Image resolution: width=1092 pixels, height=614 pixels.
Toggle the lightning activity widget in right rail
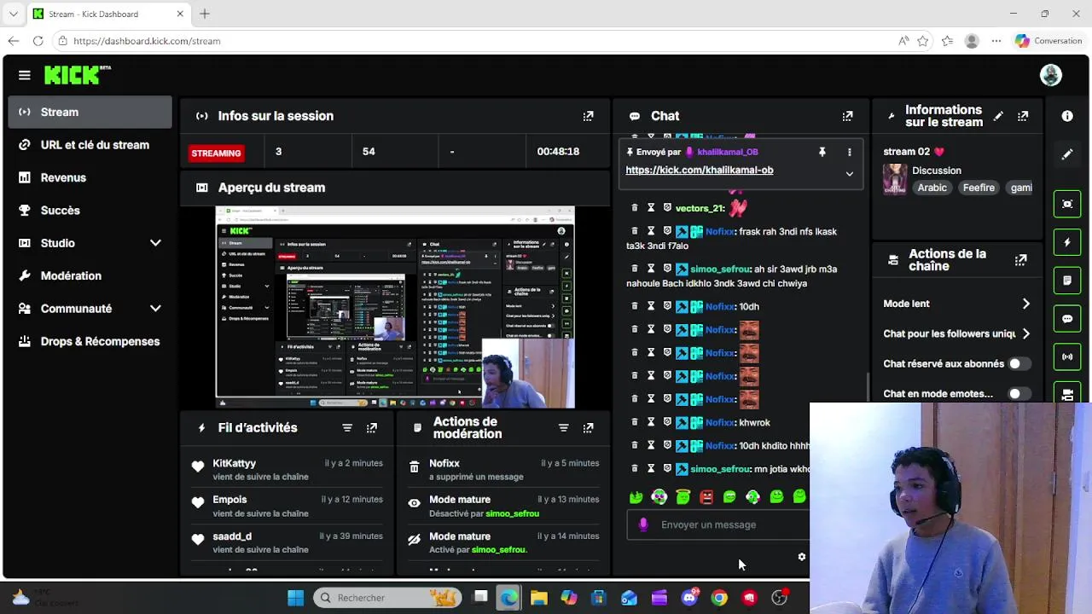point(1067,242)
